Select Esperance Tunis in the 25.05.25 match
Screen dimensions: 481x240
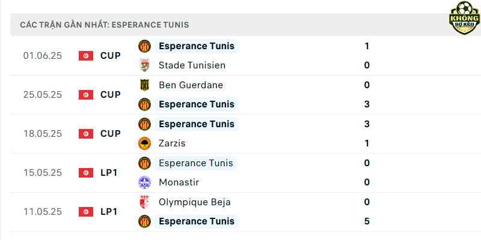click(x=197, y=104)
